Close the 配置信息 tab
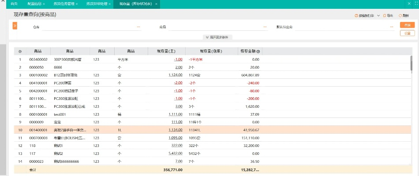The height and width of the screenshot is (176, 419). pos(44,4)
